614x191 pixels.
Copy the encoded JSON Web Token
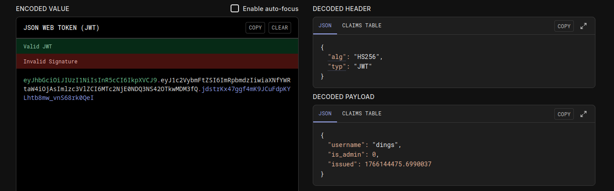click(255, 28)
